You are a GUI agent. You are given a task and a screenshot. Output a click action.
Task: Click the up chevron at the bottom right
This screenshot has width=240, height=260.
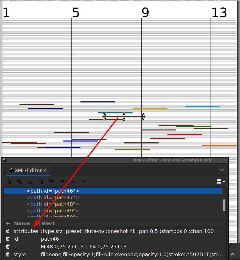pyautogui.click(x=233, y=254)
